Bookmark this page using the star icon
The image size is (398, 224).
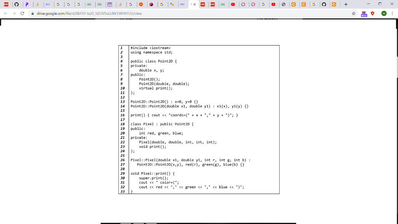coord(353,12)
